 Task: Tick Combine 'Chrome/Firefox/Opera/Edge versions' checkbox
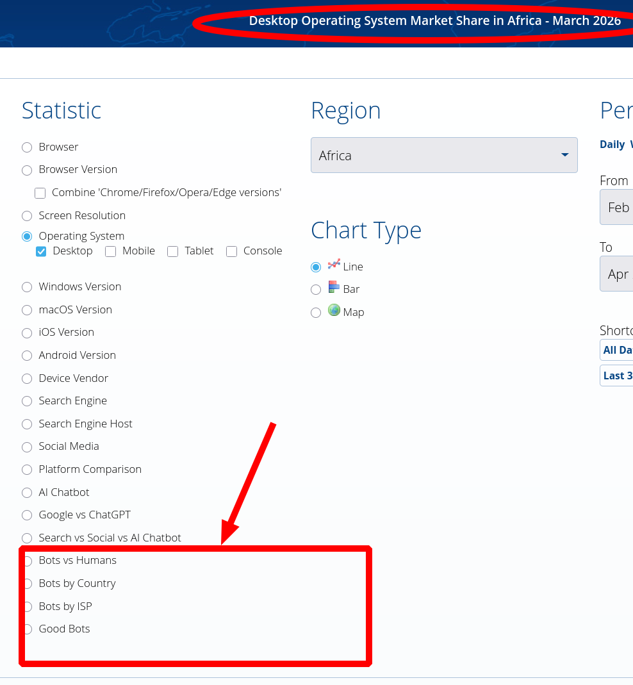tap(40, 193)
